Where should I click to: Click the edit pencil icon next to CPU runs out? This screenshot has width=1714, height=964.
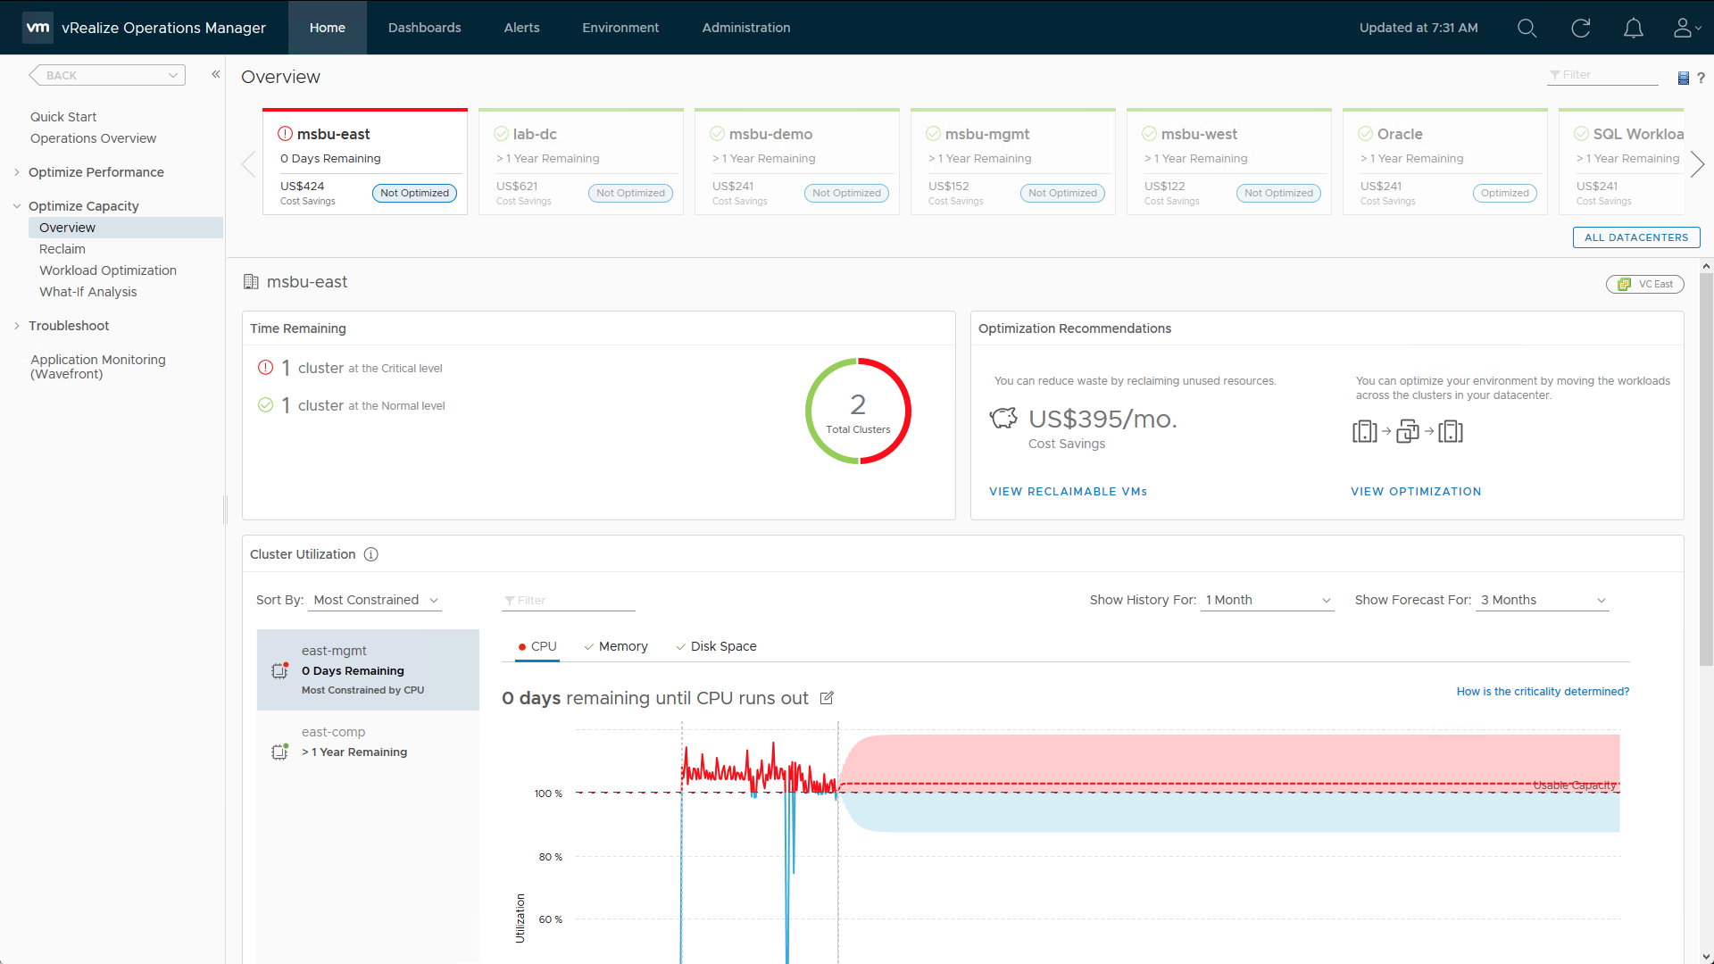tap(827, 698)
